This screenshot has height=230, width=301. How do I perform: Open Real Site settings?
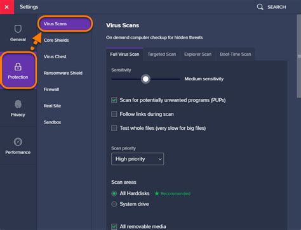coord(52,106)
